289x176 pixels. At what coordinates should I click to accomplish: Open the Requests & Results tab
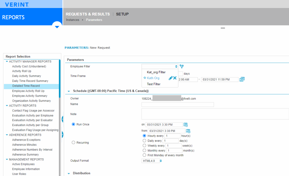88,14
